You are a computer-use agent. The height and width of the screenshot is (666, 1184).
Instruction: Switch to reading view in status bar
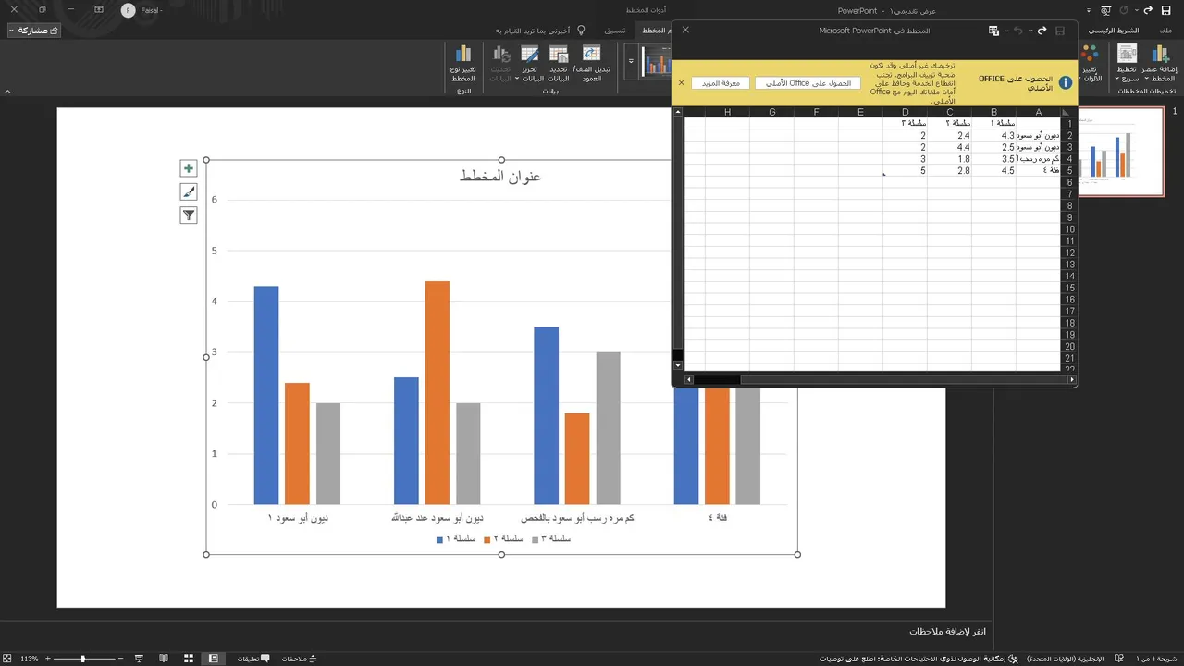coord(164,659)
